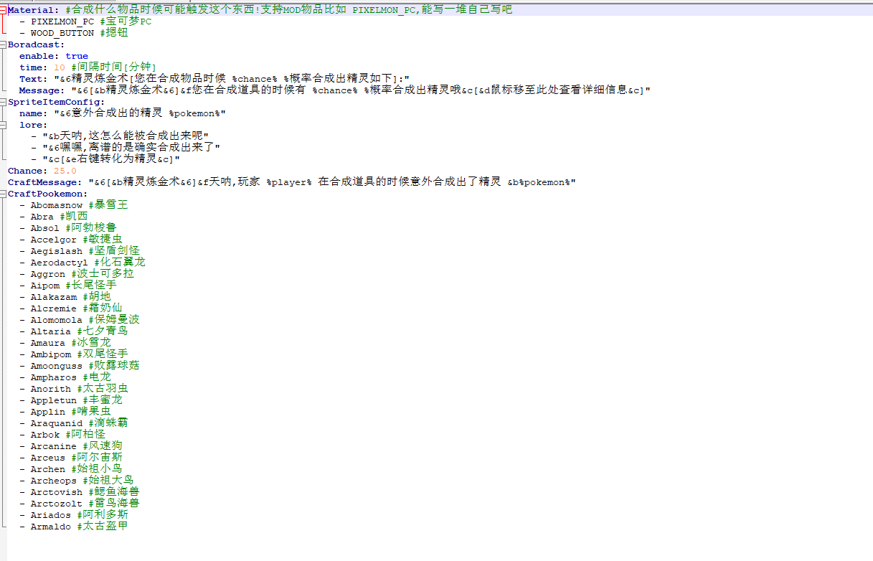Click the comment #风速狗

[103, 446]
